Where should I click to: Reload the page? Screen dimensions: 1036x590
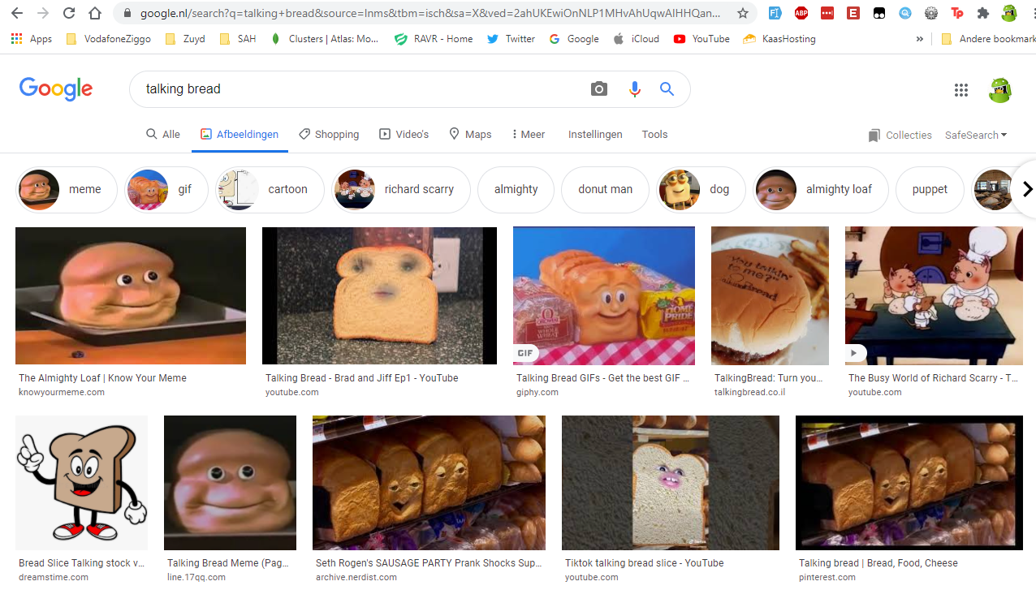point(69,13)
